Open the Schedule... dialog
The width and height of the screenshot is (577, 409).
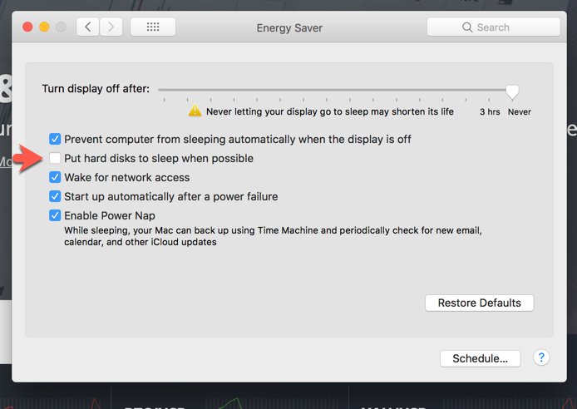tap(481, 358)
